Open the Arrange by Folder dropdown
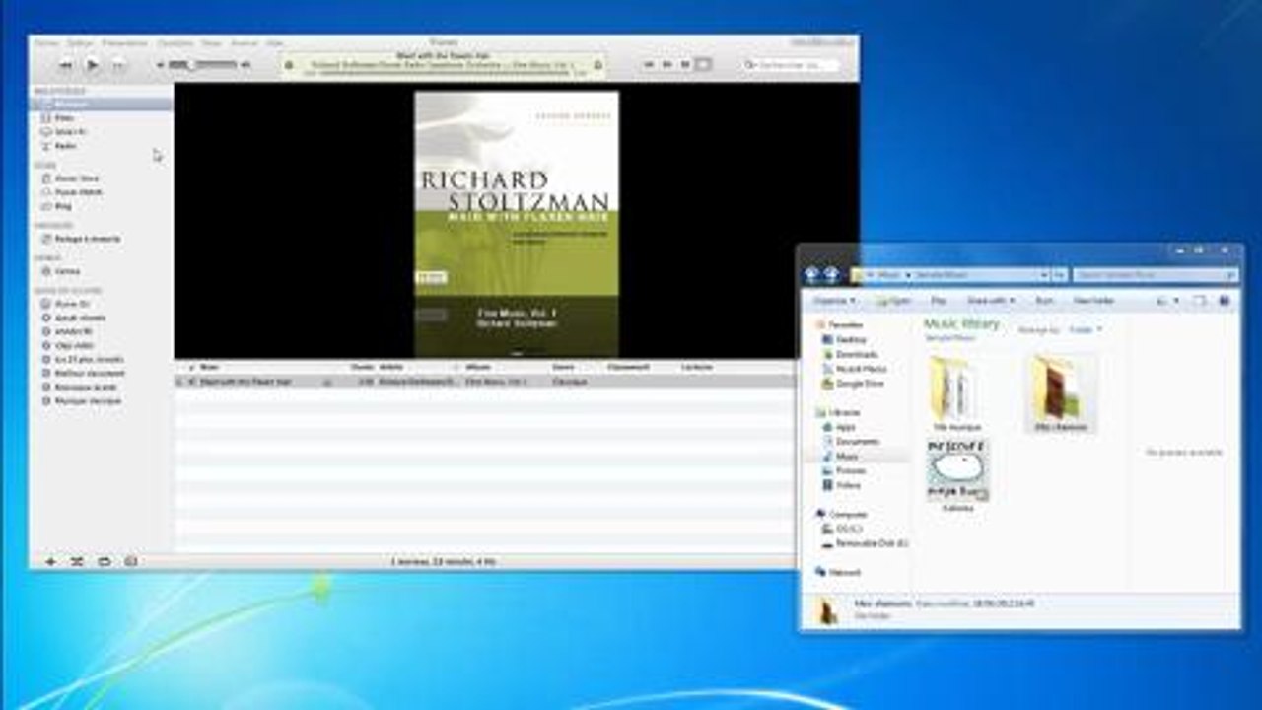 tap(1085, 329)
